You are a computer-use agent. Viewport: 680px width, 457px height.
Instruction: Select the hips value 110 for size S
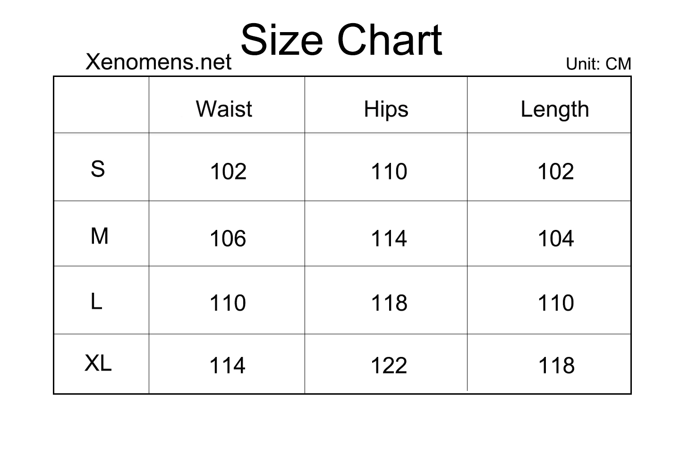click(389, 171)
